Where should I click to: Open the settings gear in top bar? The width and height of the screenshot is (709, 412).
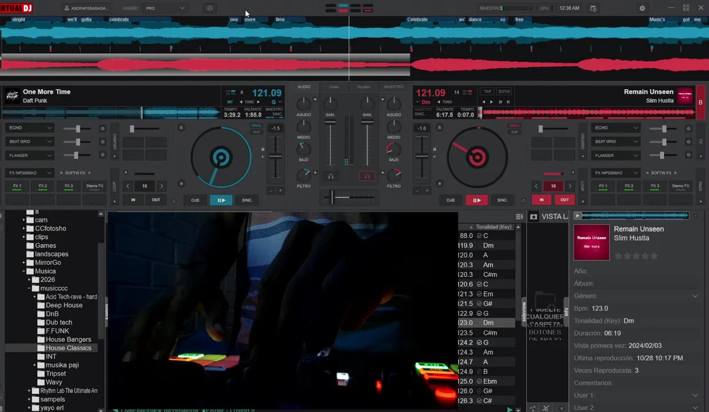[x=642, y=9]
